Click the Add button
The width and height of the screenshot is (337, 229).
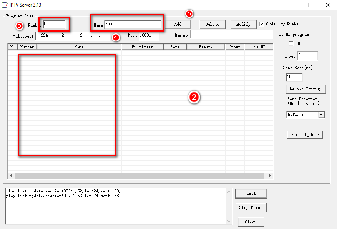[178, 24]
